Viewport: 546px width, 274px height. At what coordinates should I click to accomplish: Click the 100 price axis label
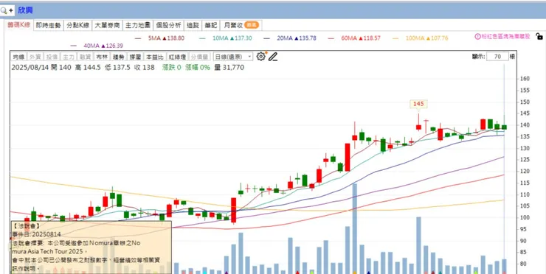click(x=525, y=218)
